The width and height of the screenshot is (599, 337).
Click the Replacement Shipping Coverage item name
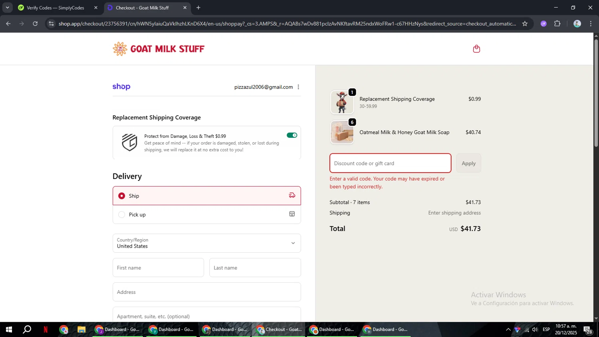click(x=397, y=99)
